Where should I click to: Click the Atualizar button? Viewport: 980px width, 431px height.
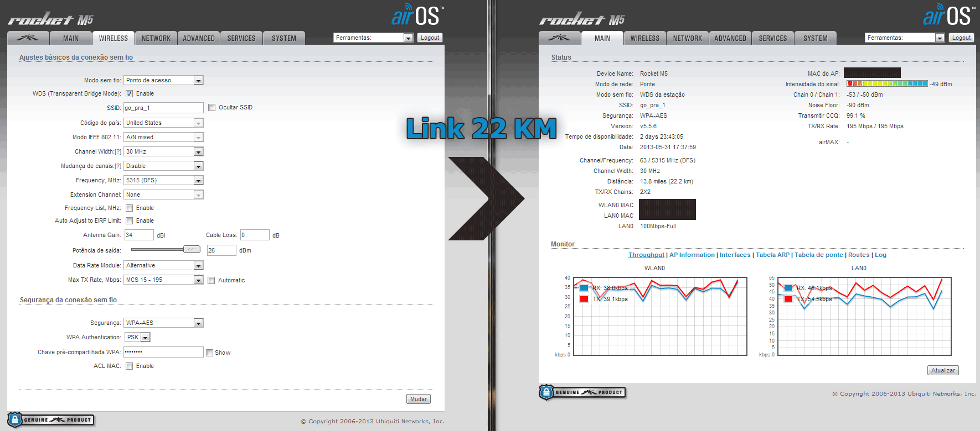(943, 370)
